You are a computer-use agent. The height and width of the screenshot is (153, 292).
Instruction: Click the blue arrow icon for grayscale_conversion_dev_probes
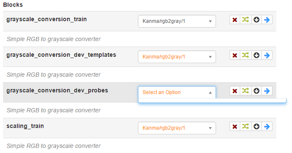tap(267, 91)
